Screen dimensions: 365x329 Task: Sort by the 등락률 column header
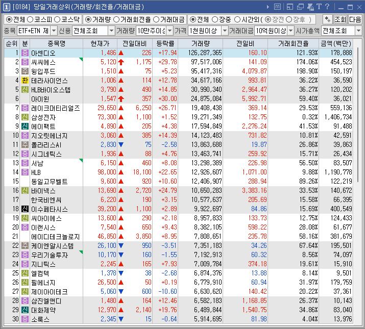165,43
